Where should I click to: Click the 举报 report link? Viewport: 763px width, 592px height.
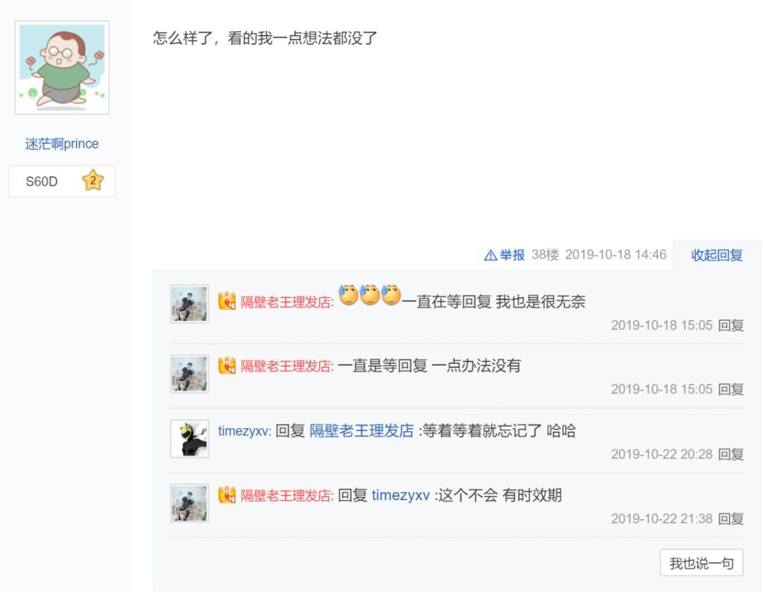[512, 255]
